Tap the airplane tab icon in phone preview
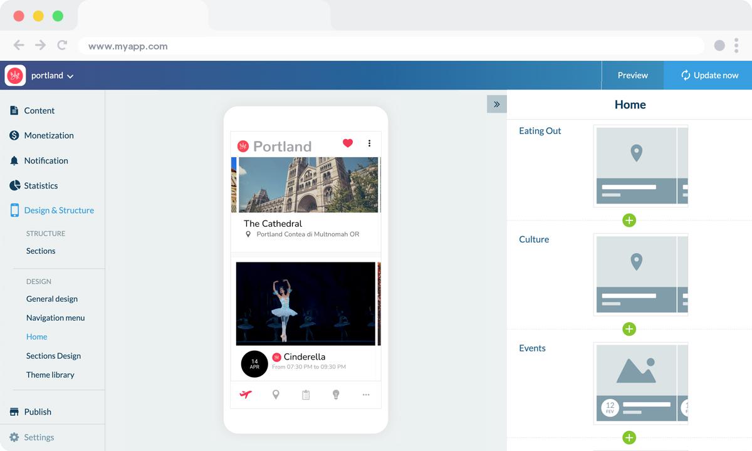Screen dimensions: 752x451 246,395
